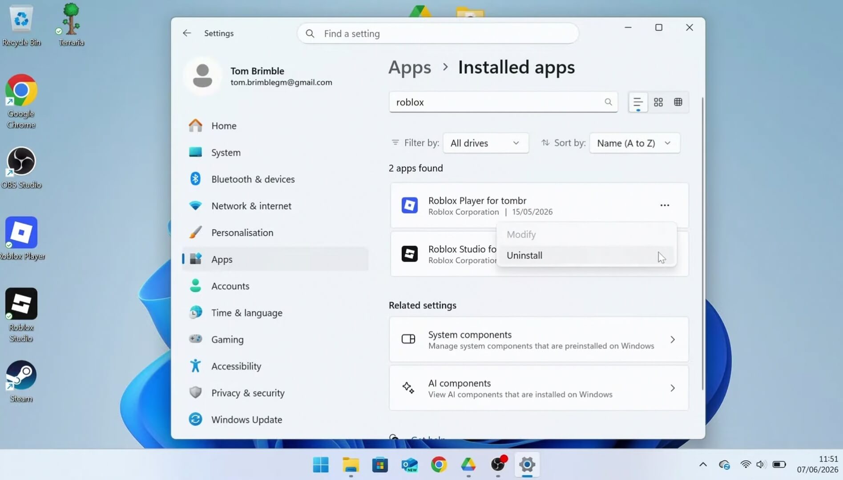Screen dimensions: 843x480
Task: Open Accessibility settings
Action: click(275, 366)
